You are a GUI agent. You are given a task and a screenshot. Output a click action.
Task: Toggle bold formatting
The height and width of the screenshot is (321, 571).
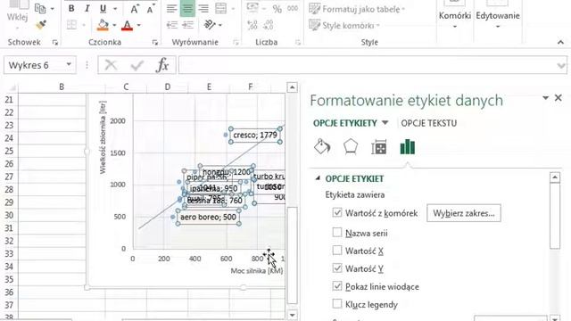click(71, 8)
